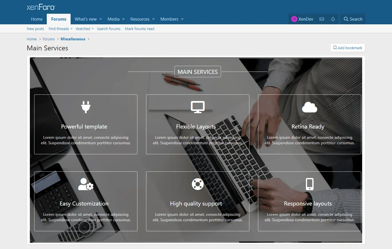This screenshot has height=249, width=392.
Task: Select the Forums tab
Action: 59,19
